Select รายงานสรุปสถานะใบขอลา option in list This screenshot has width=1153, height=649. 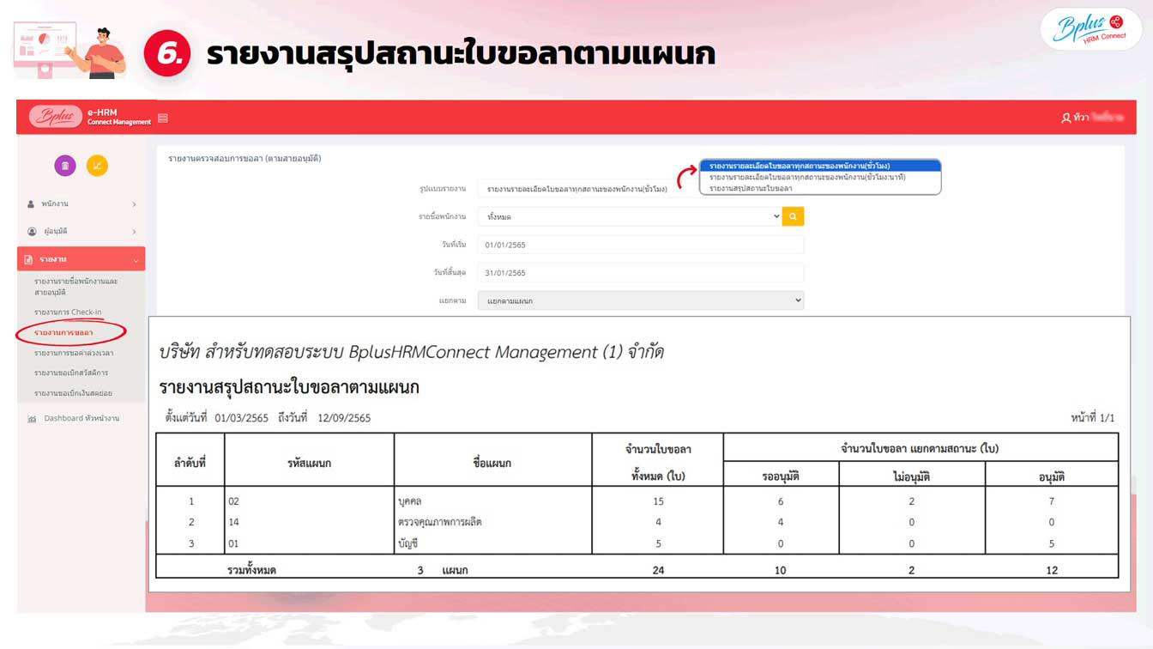[x=751, y=189]
